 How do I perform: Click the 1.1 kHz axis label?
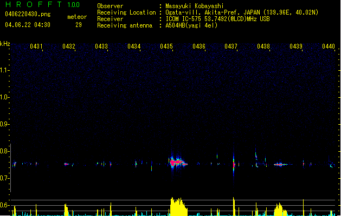[x=4, y=70]
